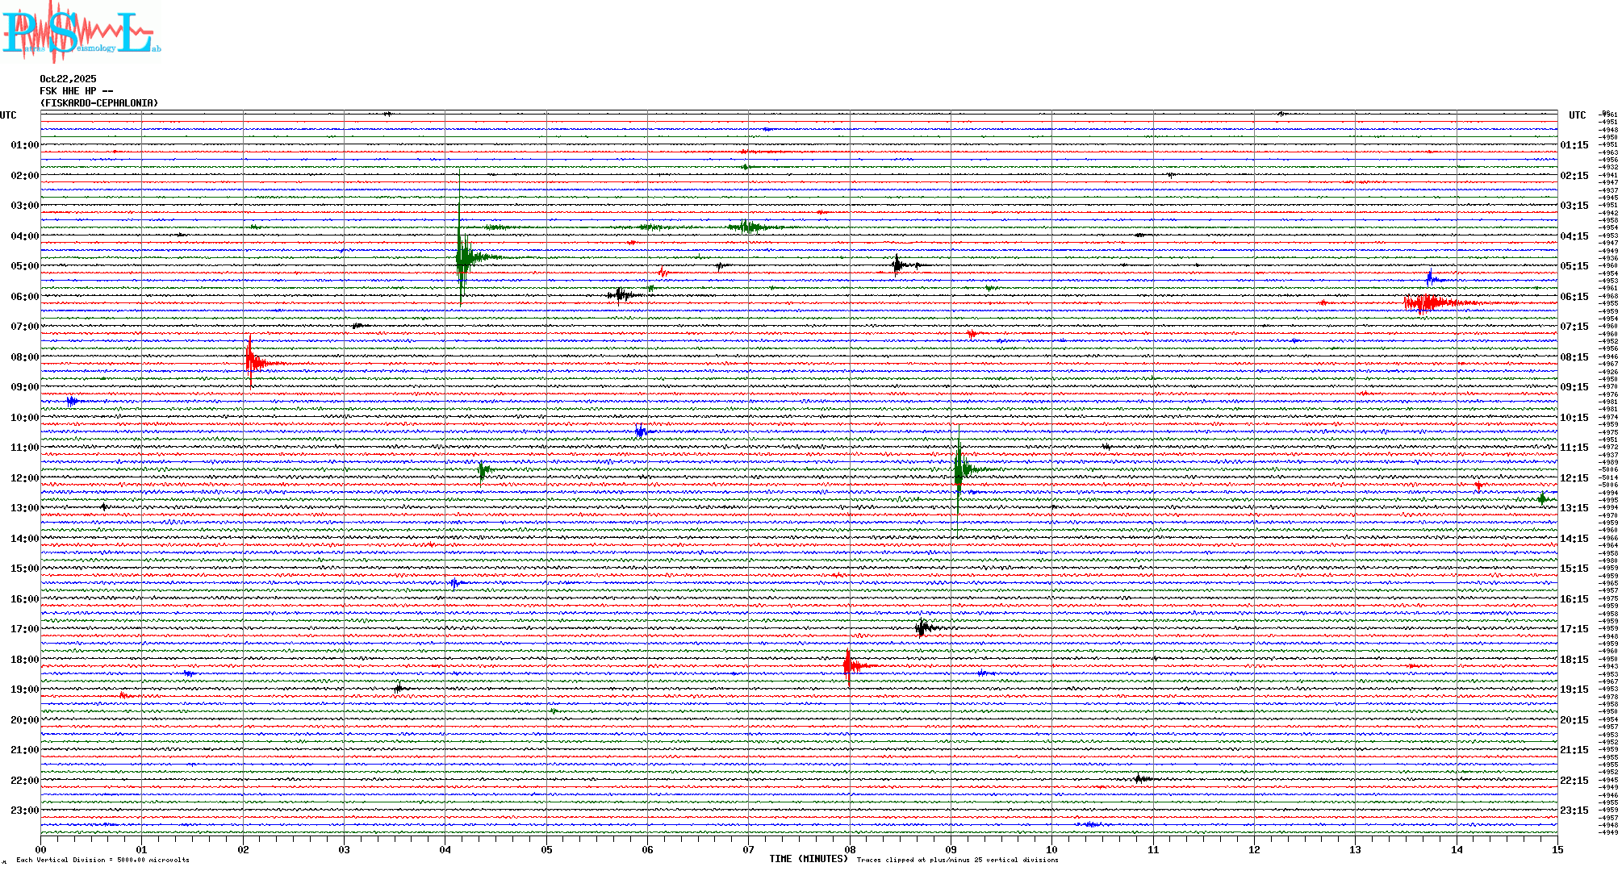Viewport: 1622px width, 871px height.
Task: Click the PSL Seismology Lab logo
Action: tap(81, 32)
